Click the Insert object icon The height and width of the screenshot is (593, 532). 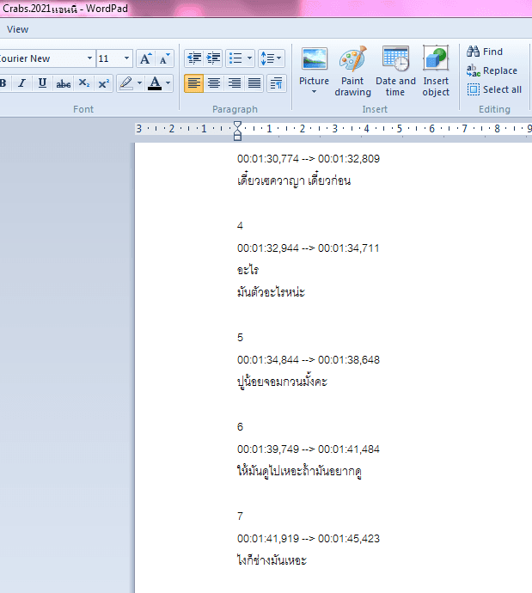point(436,71)
